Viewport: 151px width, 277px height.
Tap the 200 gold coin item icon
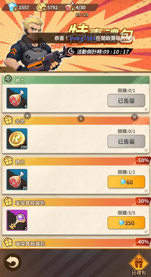(17, 139)
